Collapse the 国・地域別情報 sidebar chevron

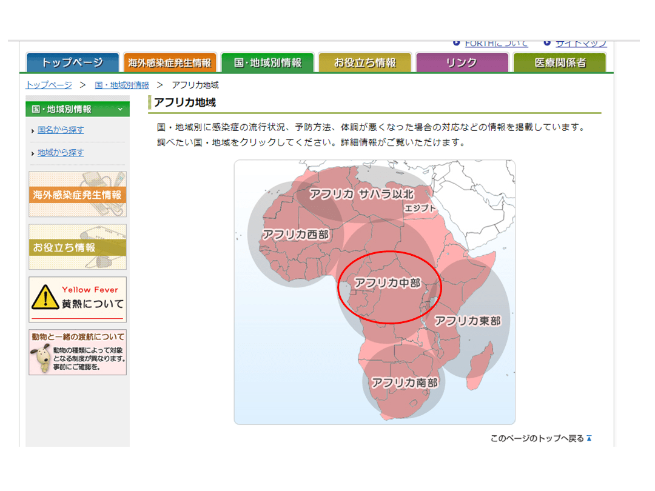coord(120,109)
